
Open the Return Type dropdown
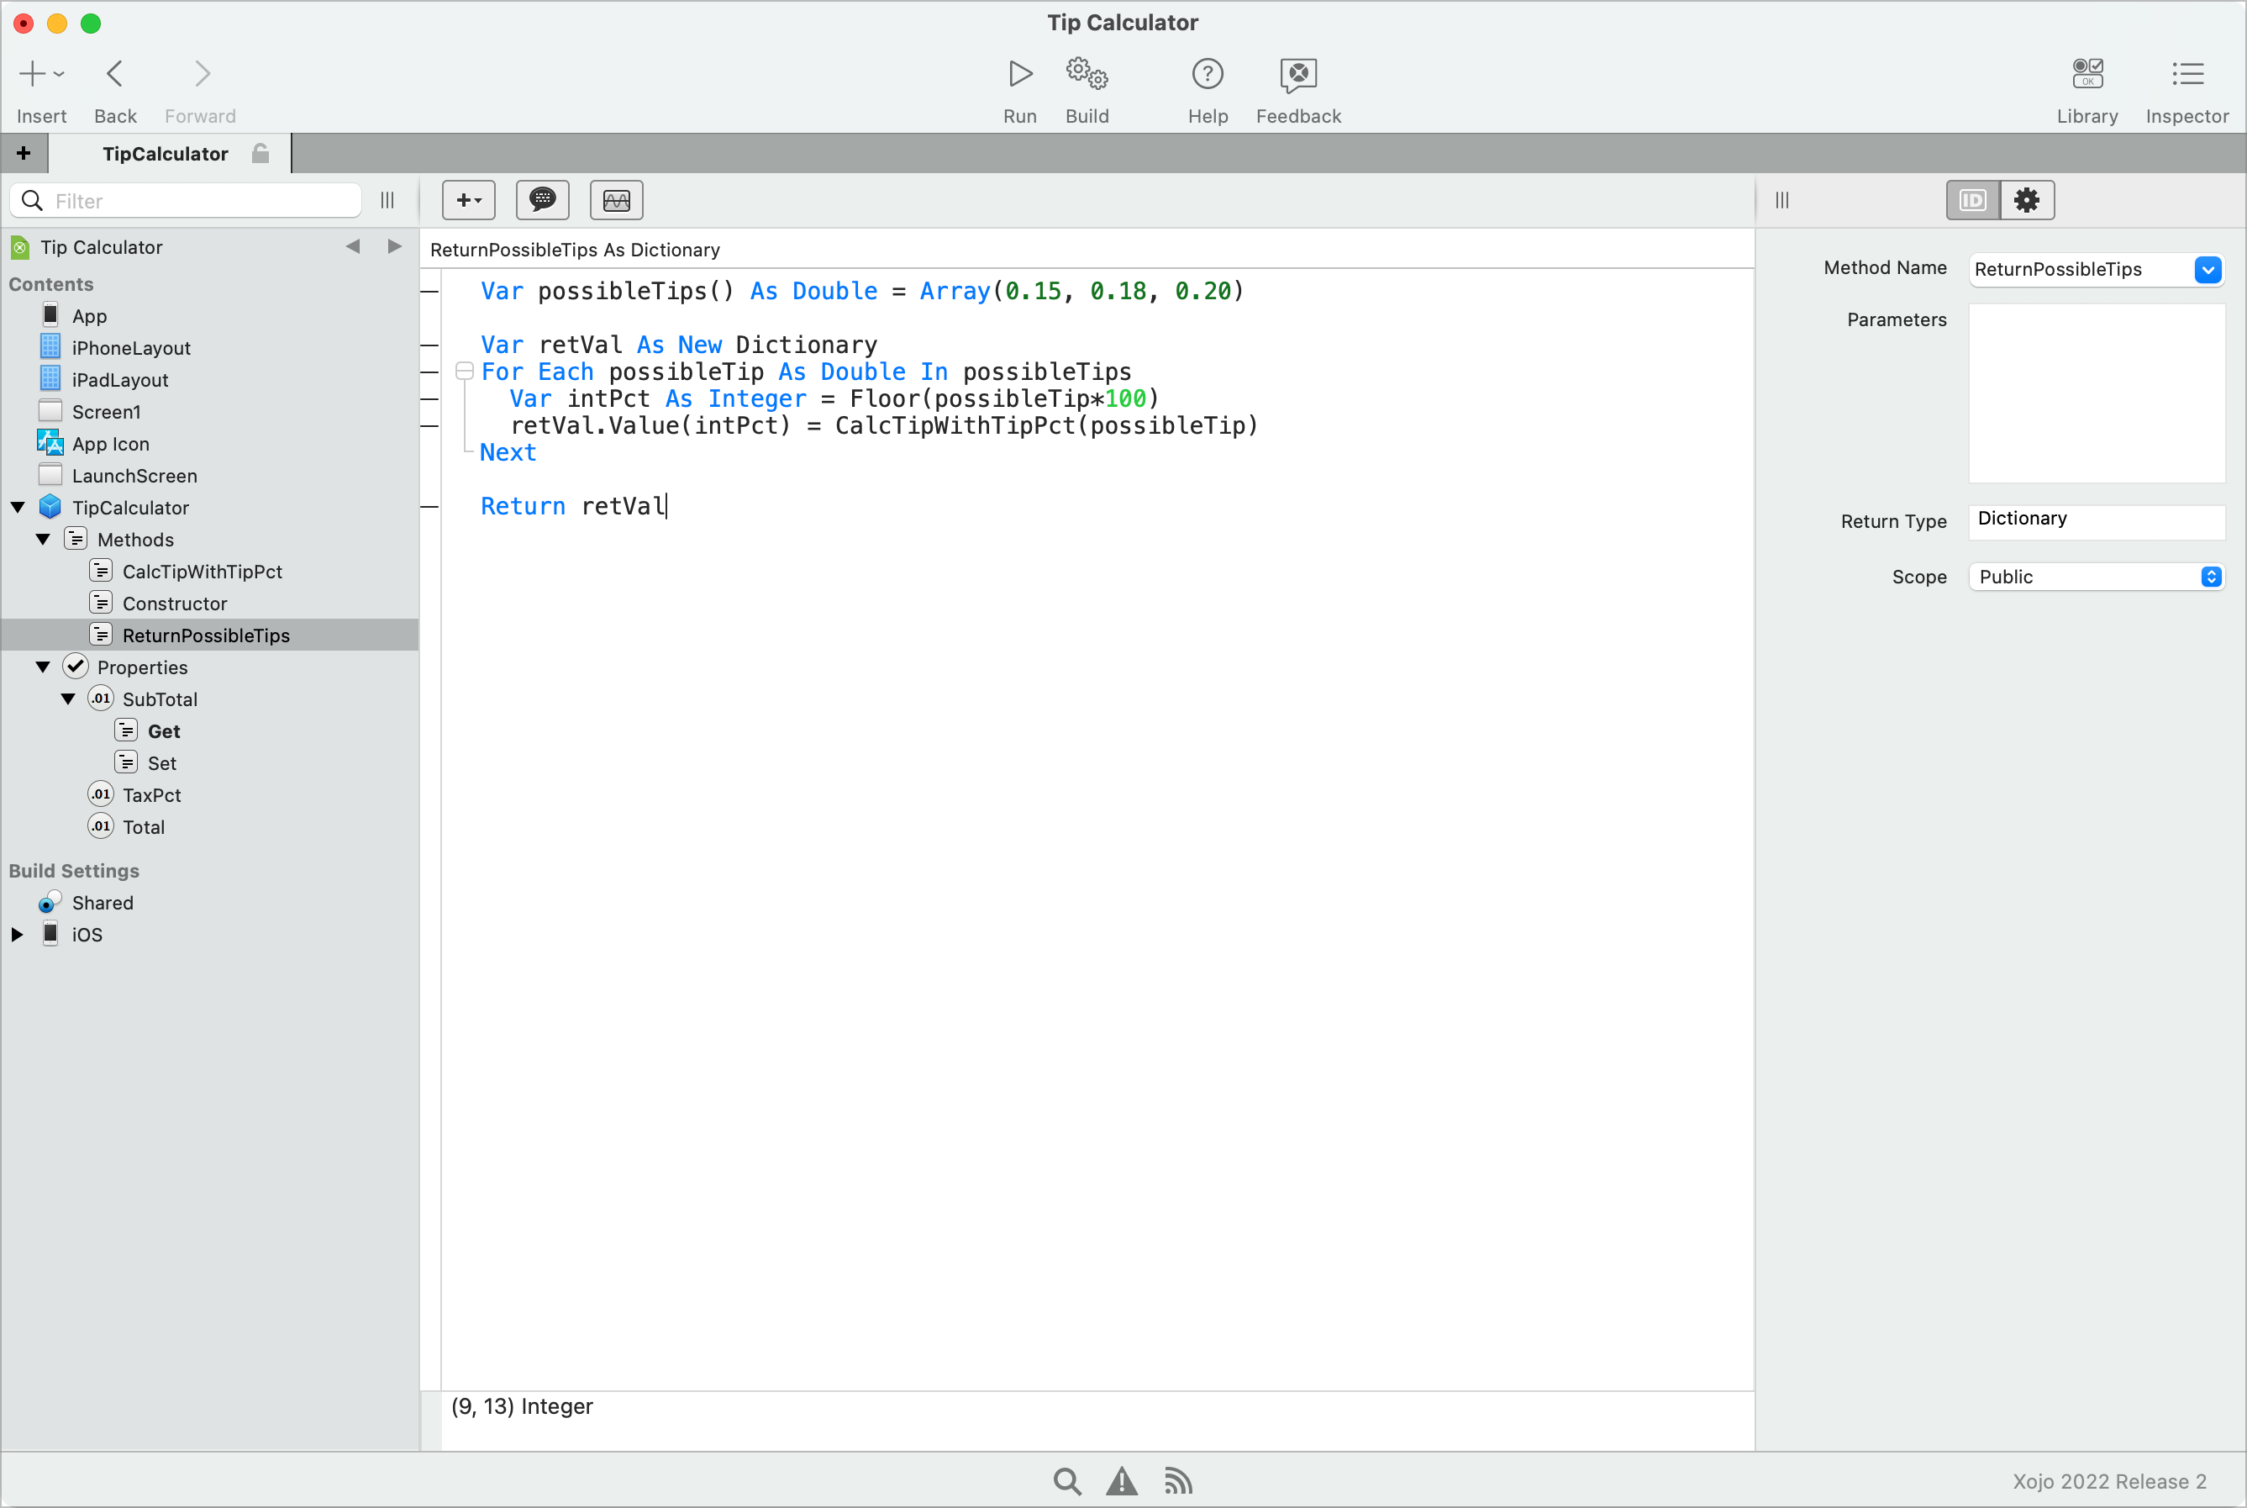coord(2096,520)
